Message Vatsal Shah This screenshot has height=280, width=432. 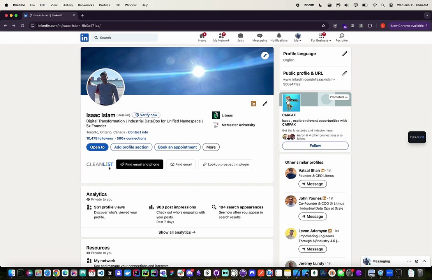(312, 184)
